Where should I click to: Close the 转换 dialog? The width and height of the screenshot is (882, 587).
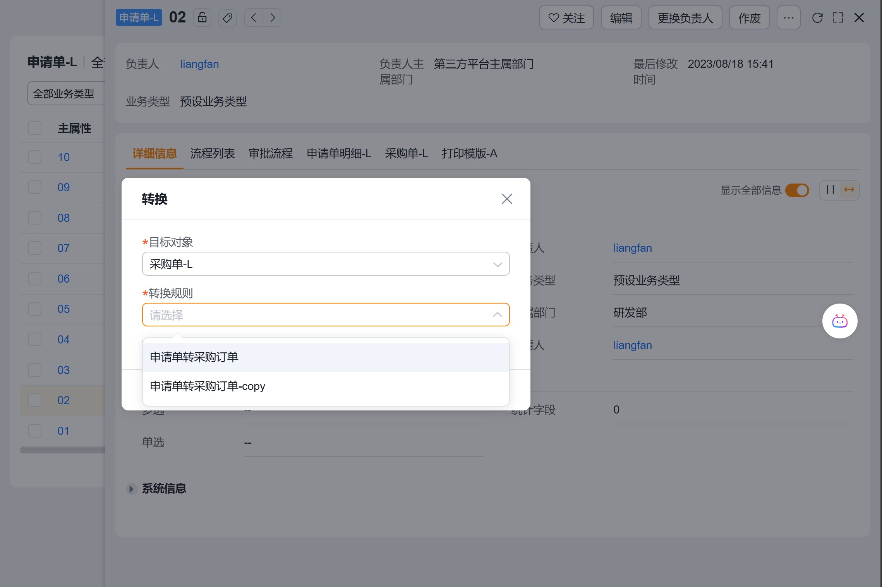pyautogui.click(x=506, y=199)
